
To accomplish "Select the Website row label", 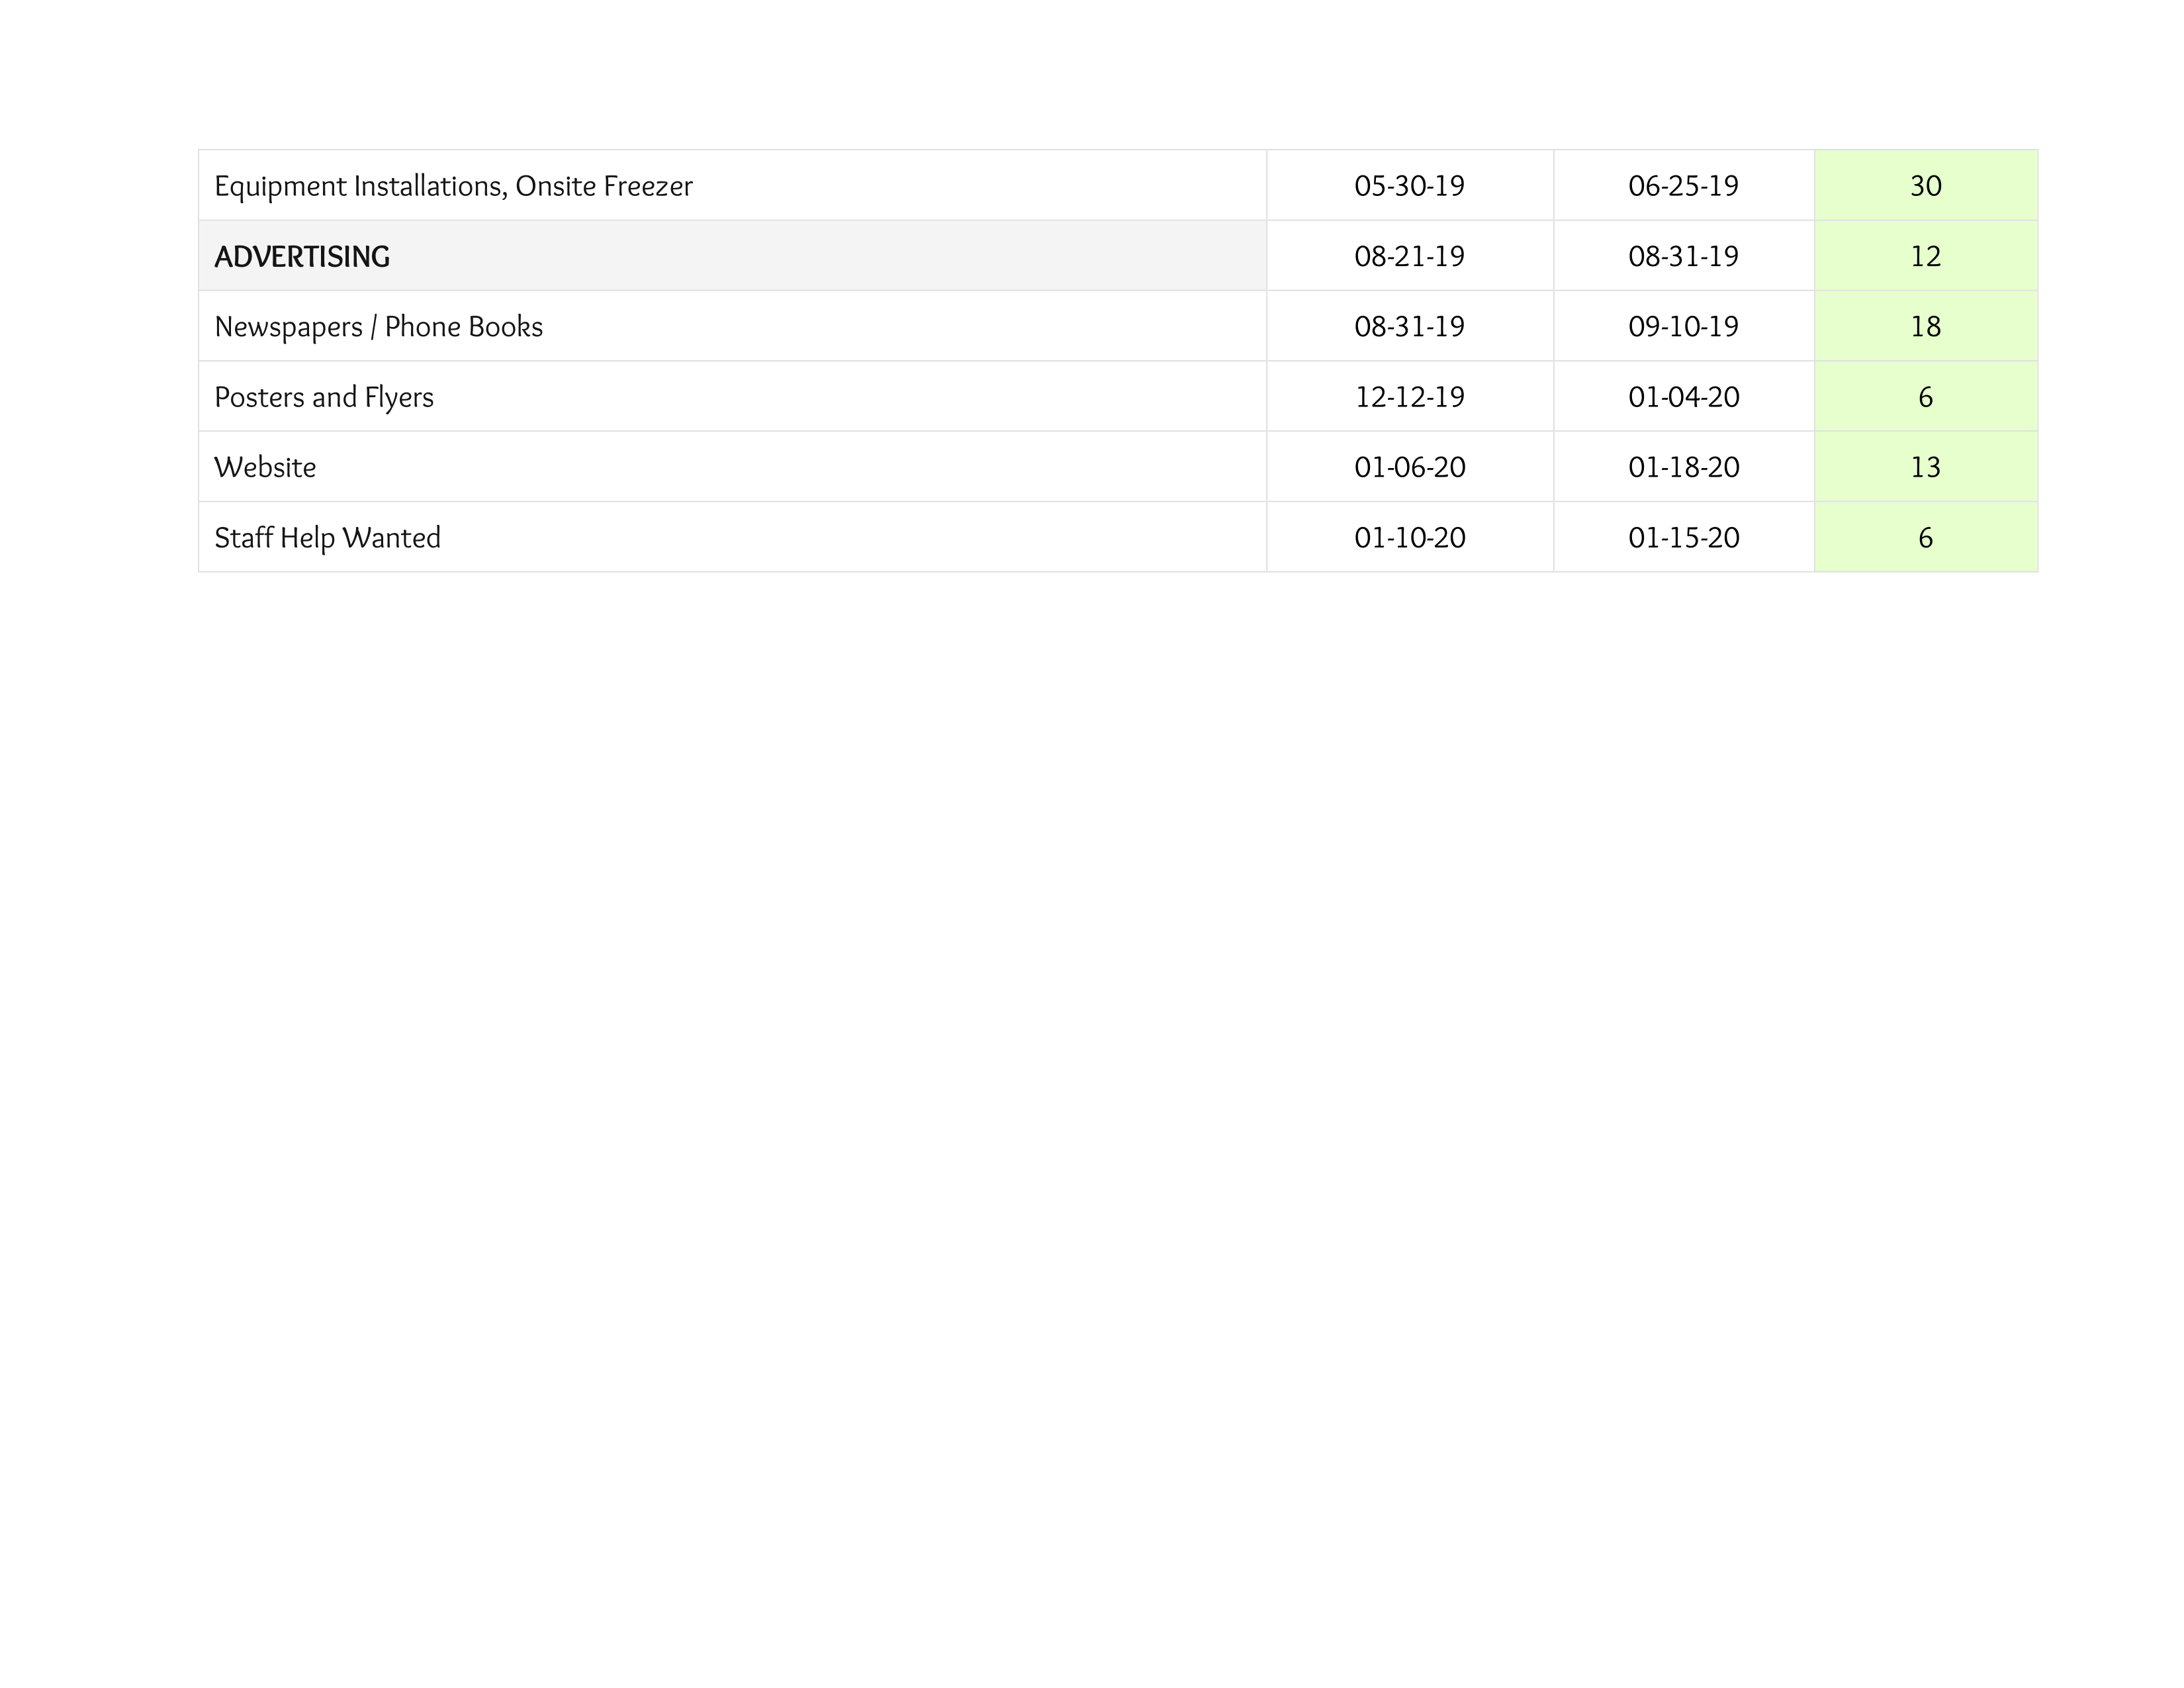I will pyautogui.click(x=265, y=467).
